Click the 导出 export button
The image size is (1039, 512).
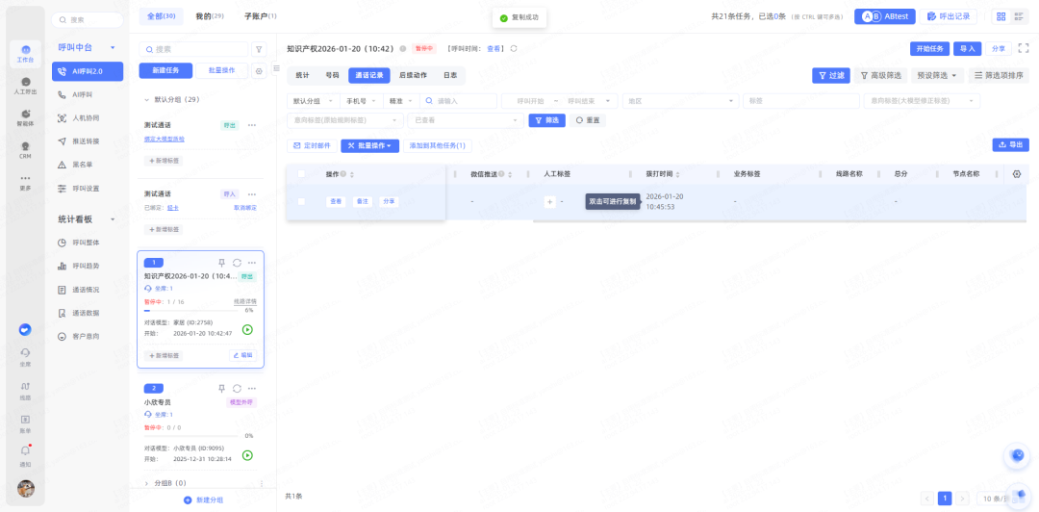tap(1010, 144)
